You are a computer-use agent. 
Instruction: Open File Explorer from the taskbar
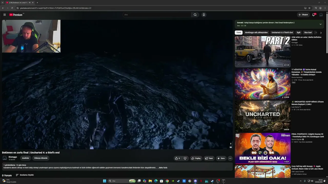click(150, 181)
